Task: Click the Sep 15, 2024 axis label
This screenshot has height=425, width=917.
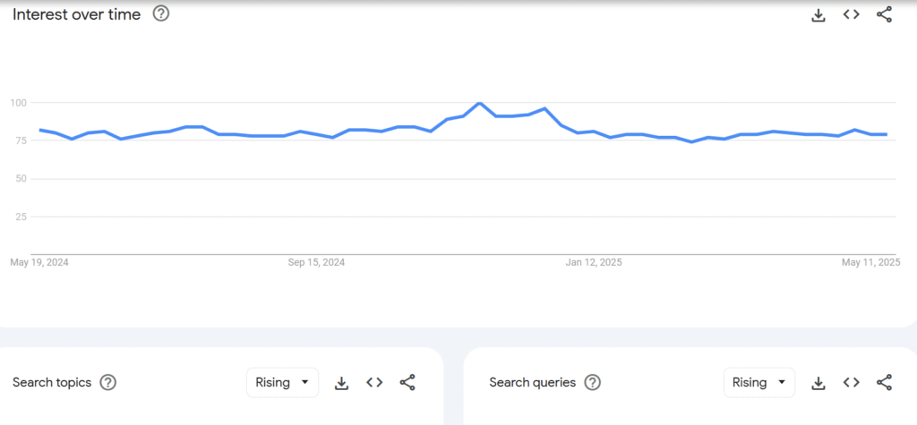Action: click(316, 262)
